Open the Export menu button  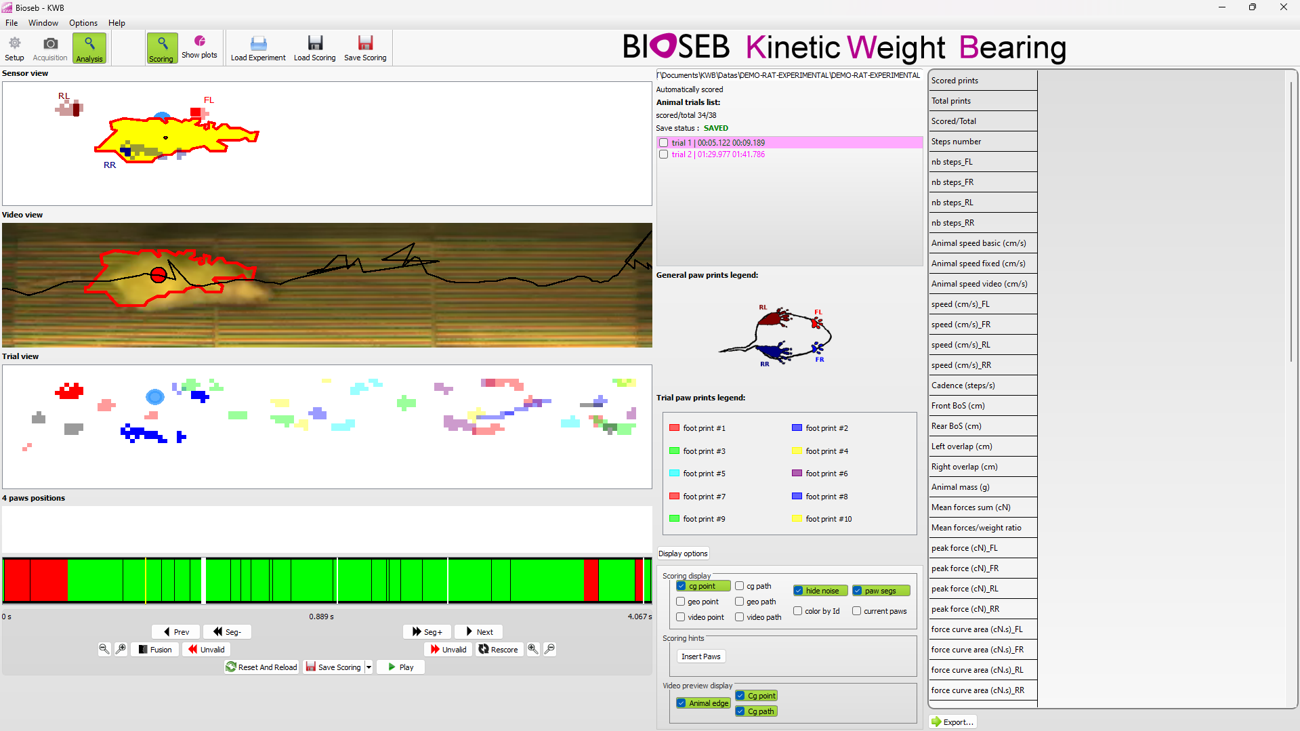point(952,722)
